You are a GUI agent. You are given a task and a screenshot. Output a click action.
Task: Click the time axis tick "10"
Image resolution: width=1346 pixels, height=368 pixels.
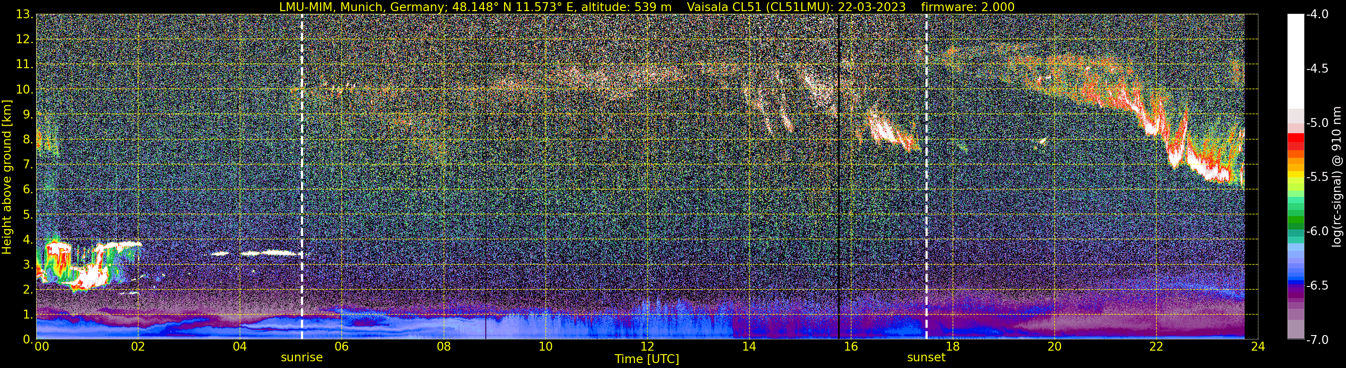pyautogui.click(x=545, y=347)
